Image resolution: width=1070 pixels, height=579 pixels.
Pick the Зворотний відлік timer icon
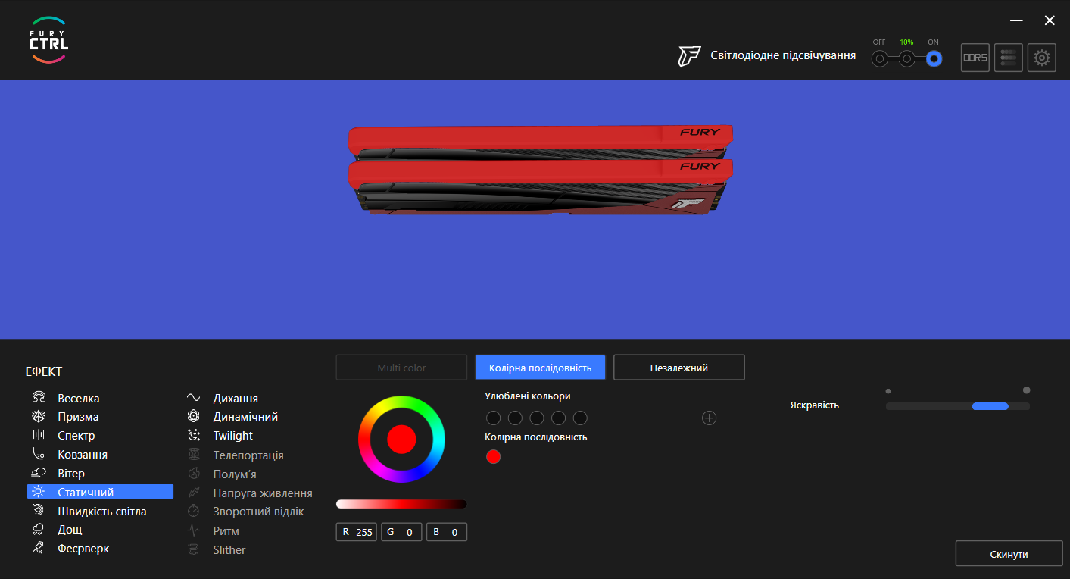pos(194,512)
